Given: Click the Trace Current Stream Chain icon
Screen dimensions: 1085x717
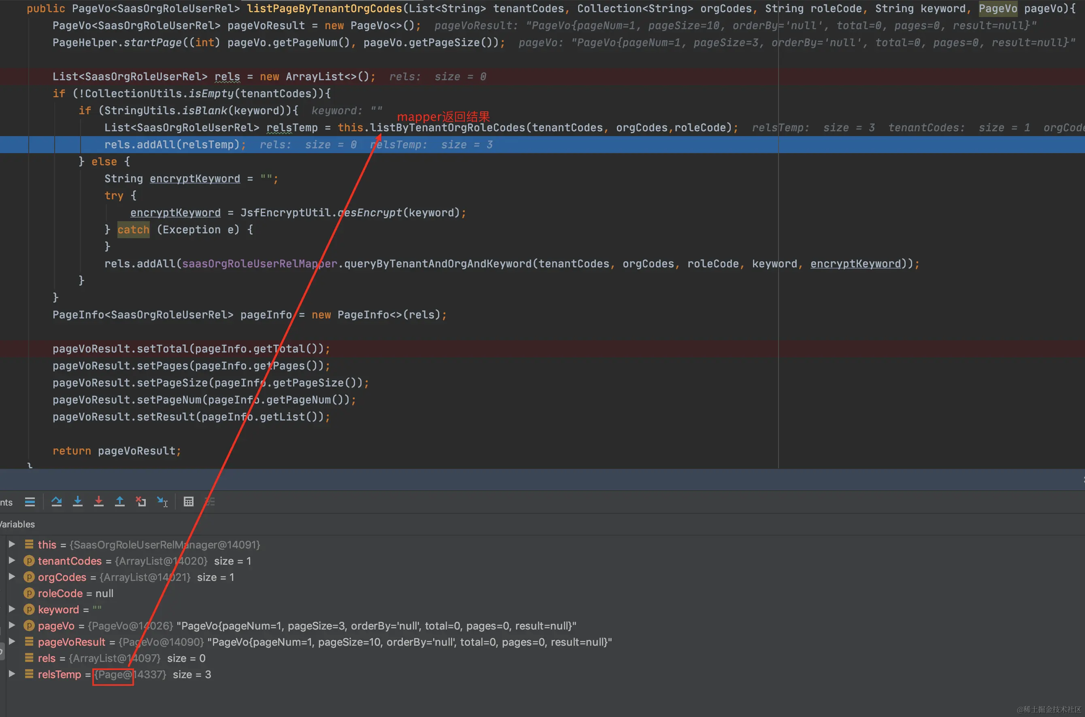Looking at the screenshot, I should pos(210,501).
